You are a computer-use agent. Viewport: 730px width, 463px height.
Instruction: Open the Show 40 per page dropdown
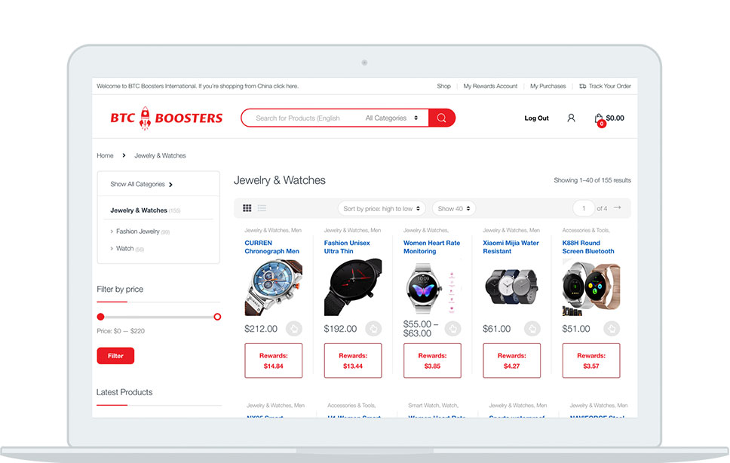[454, 208]
